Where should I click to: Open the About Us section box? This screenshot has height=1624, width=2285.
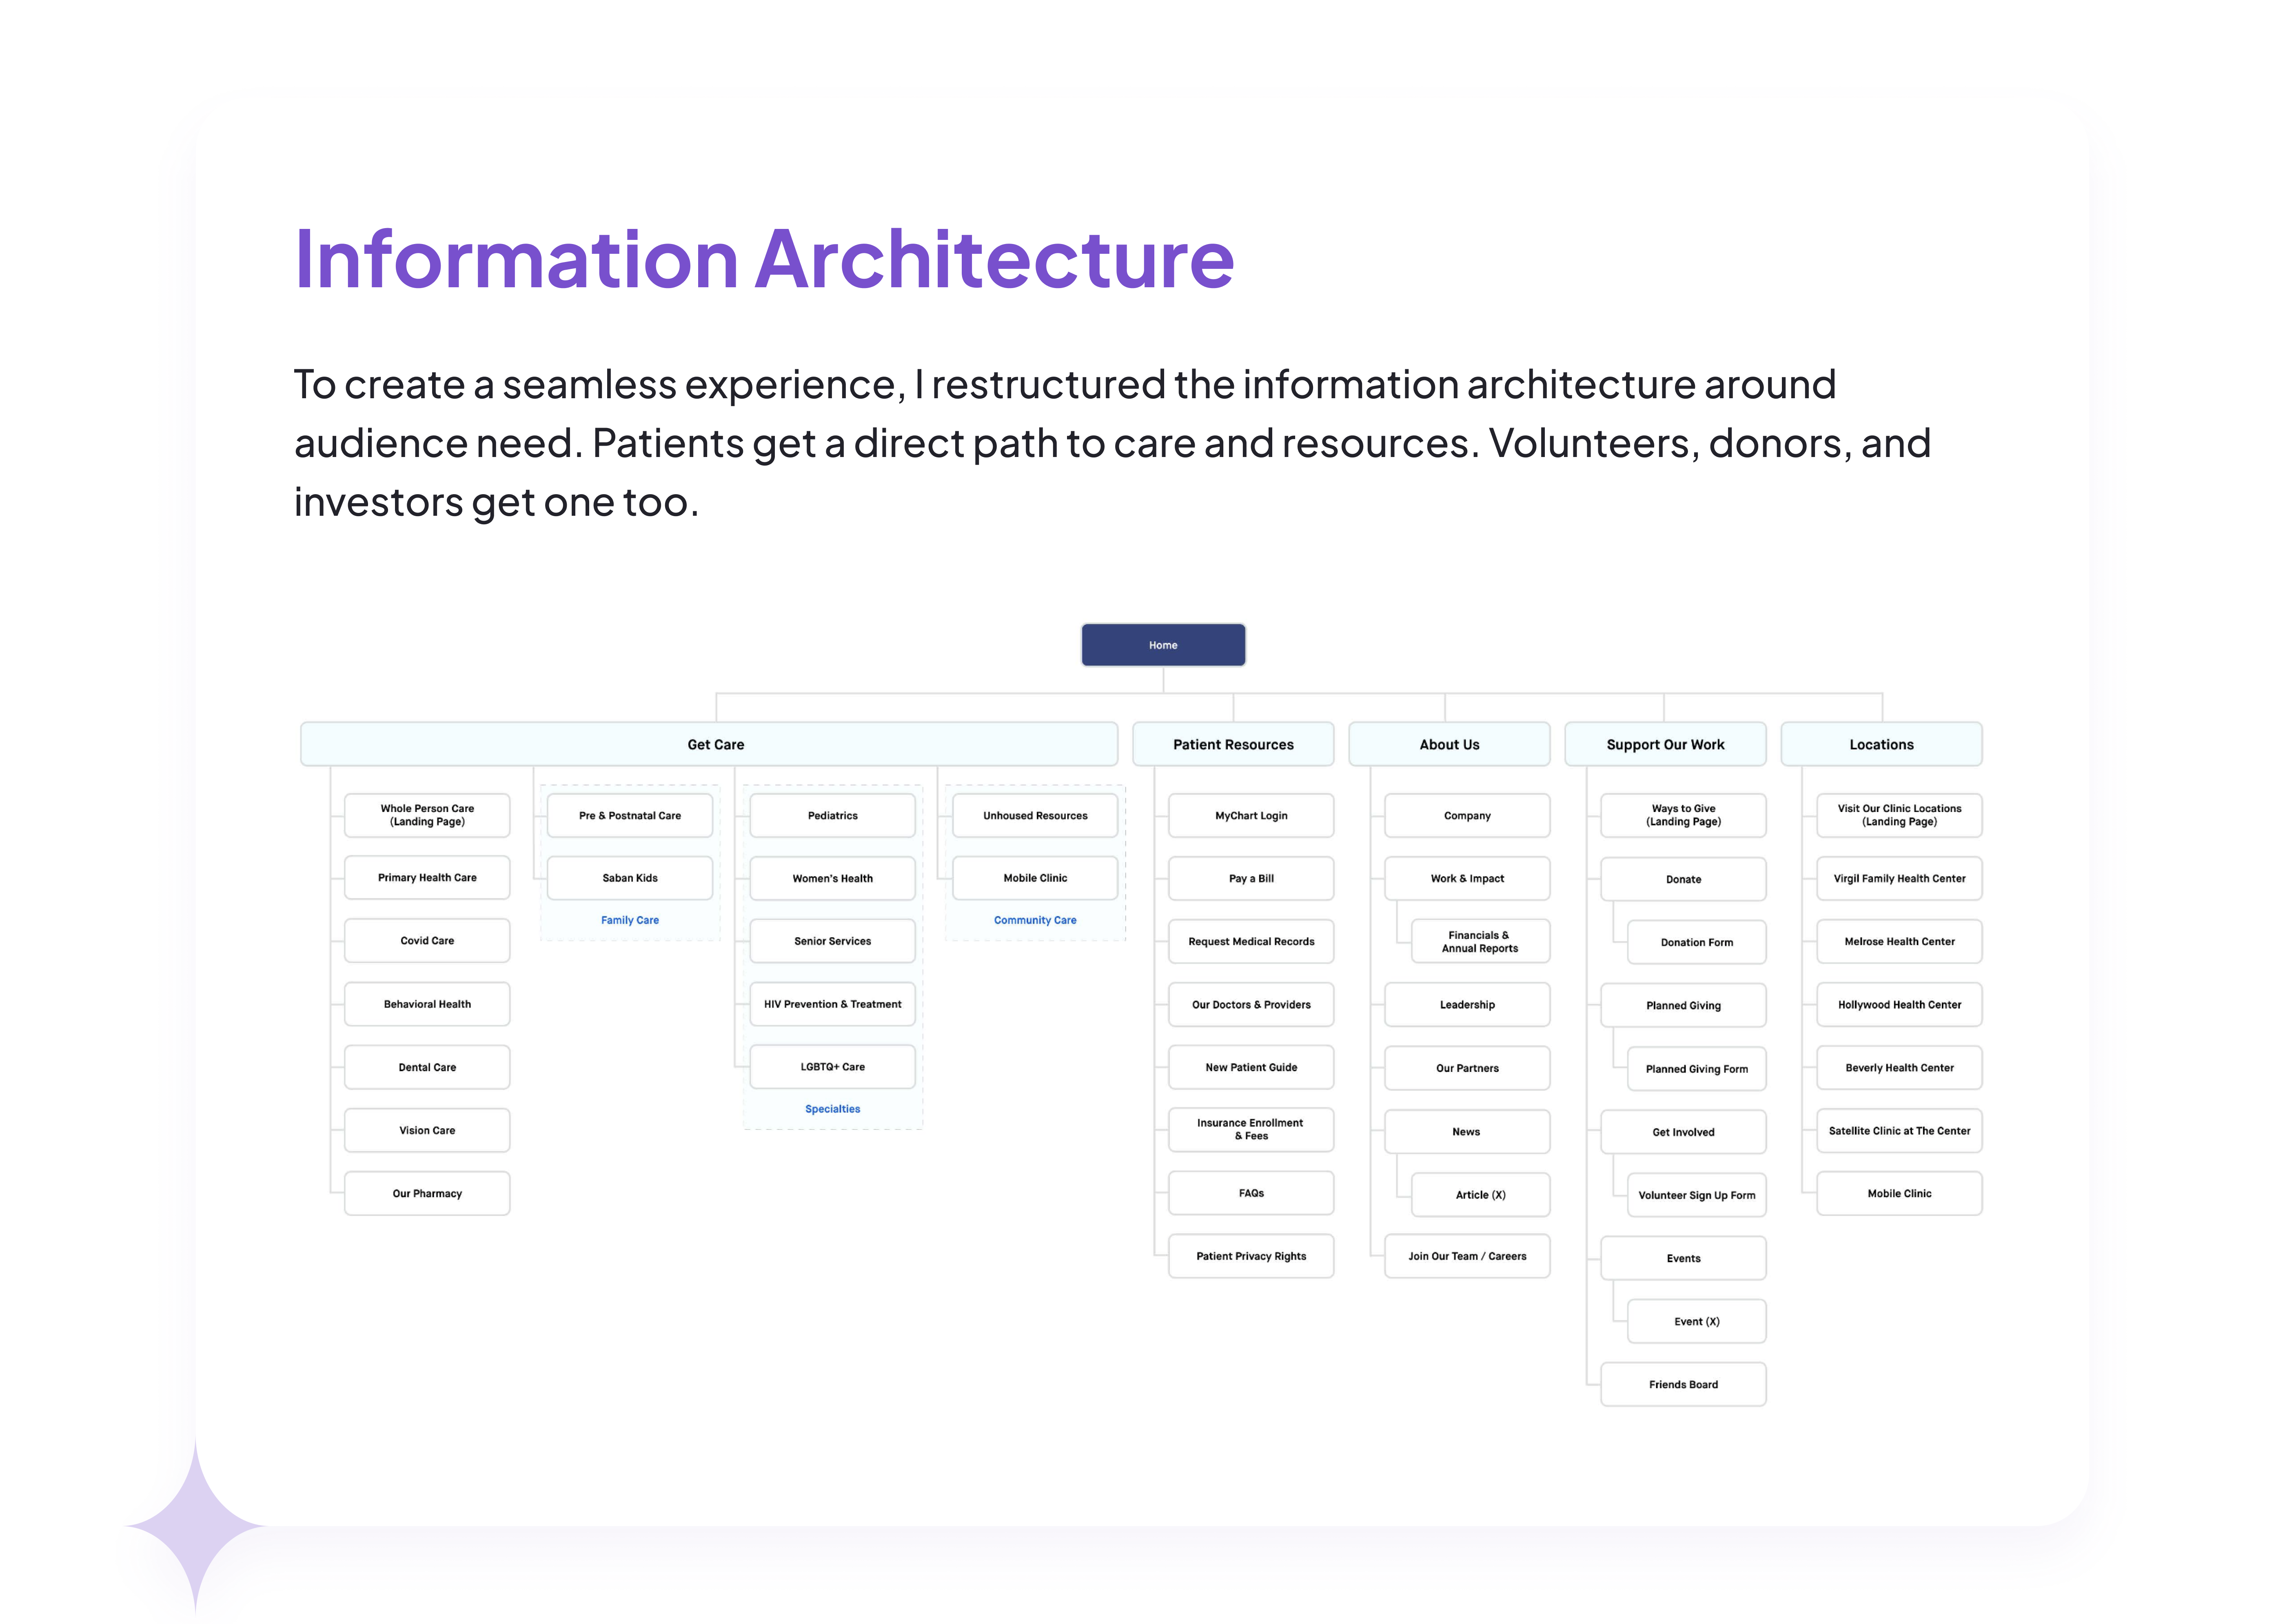(x=1448, y=744)
